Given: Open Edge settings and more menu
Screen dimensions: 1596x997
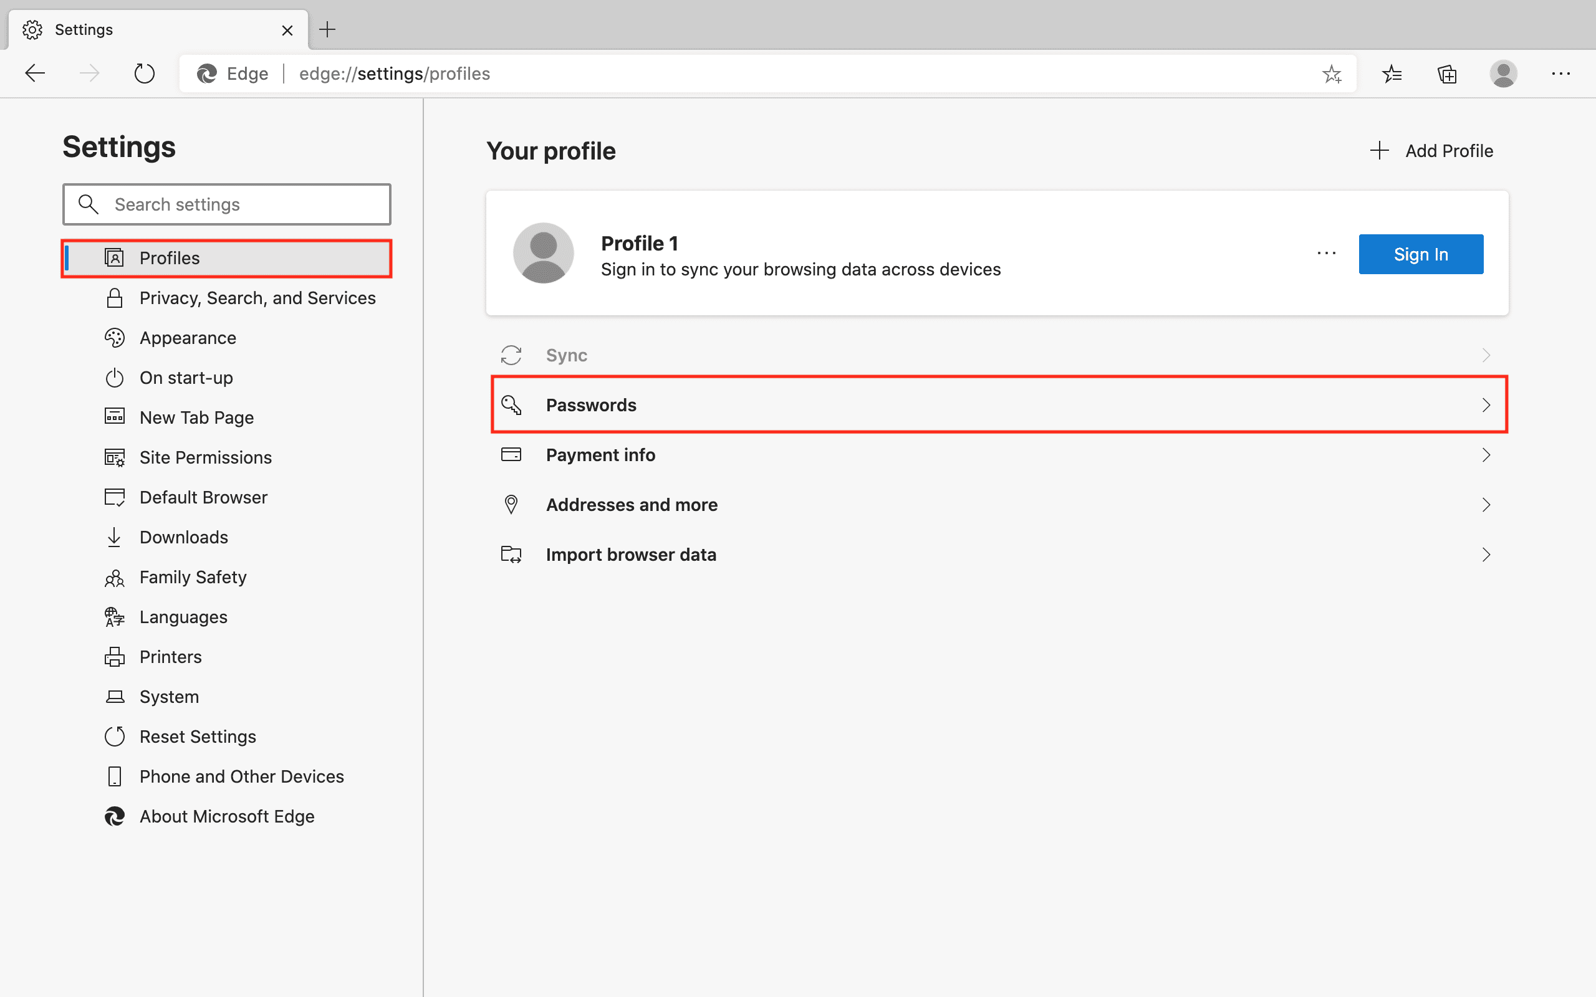Looking at the screenshot, I should click(1560, 74).
